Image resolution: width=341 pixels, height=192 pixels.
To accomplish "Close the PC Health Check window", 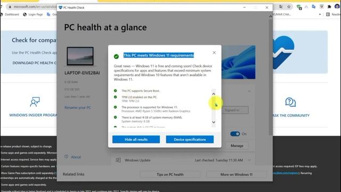I will tap(267, 7).
